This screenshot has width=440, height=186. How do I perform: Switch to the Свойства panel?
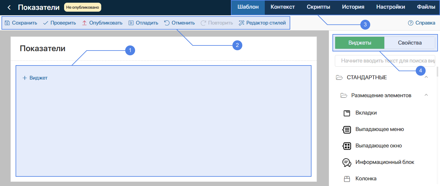tap(410, 43)
